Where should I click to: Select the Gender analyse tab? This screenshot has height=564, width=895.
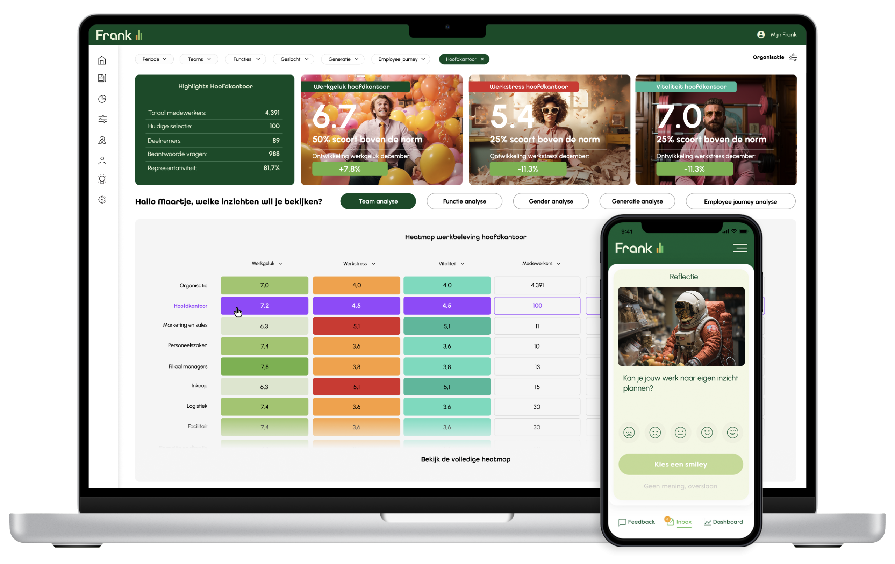(x=551, y=201)
